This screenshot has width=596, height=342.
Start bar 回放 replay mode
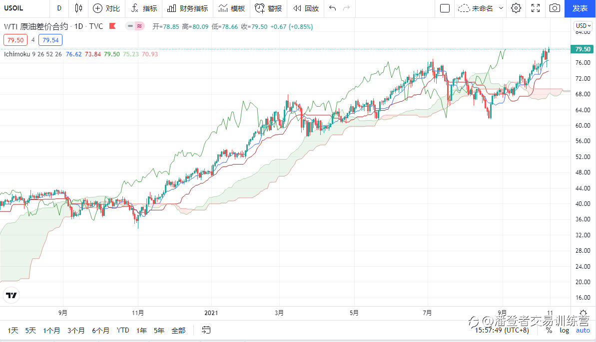click(306, 8)
